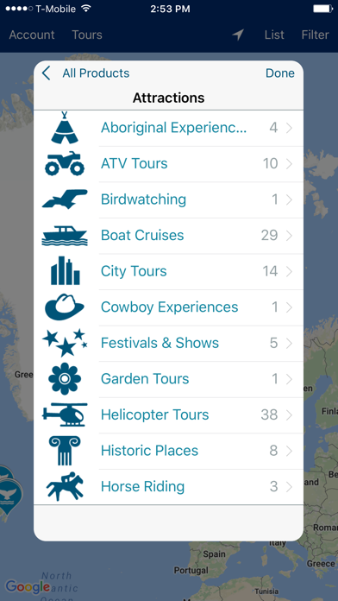The image size is (338, 601).
Task: Tap the Horse Riding rider icon
Action: click(65, 486)
